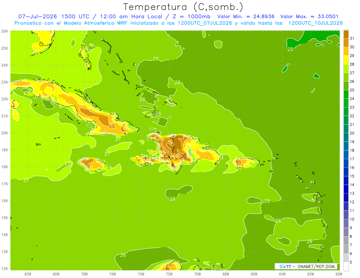Click the '76W' longitude axis label
Viewport: 360px width, 278px height.
[113, 274]
